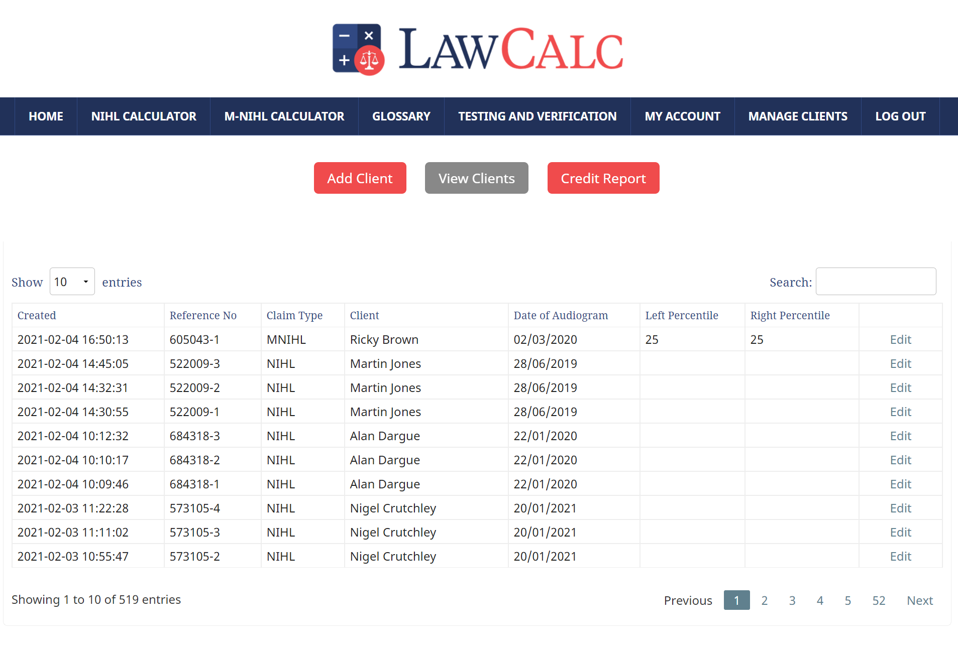Open the HOME menu item
This screenshot has height=653, width=958.
46,116
